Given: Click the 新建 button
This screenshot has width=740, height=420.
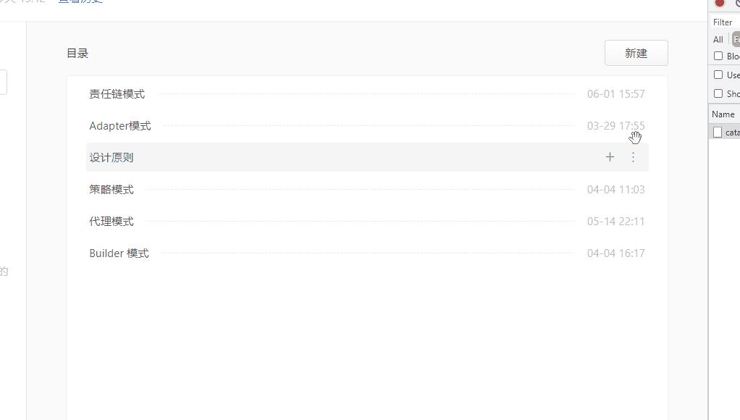Looking at the screenshot, I should click(x=636, y=53).
